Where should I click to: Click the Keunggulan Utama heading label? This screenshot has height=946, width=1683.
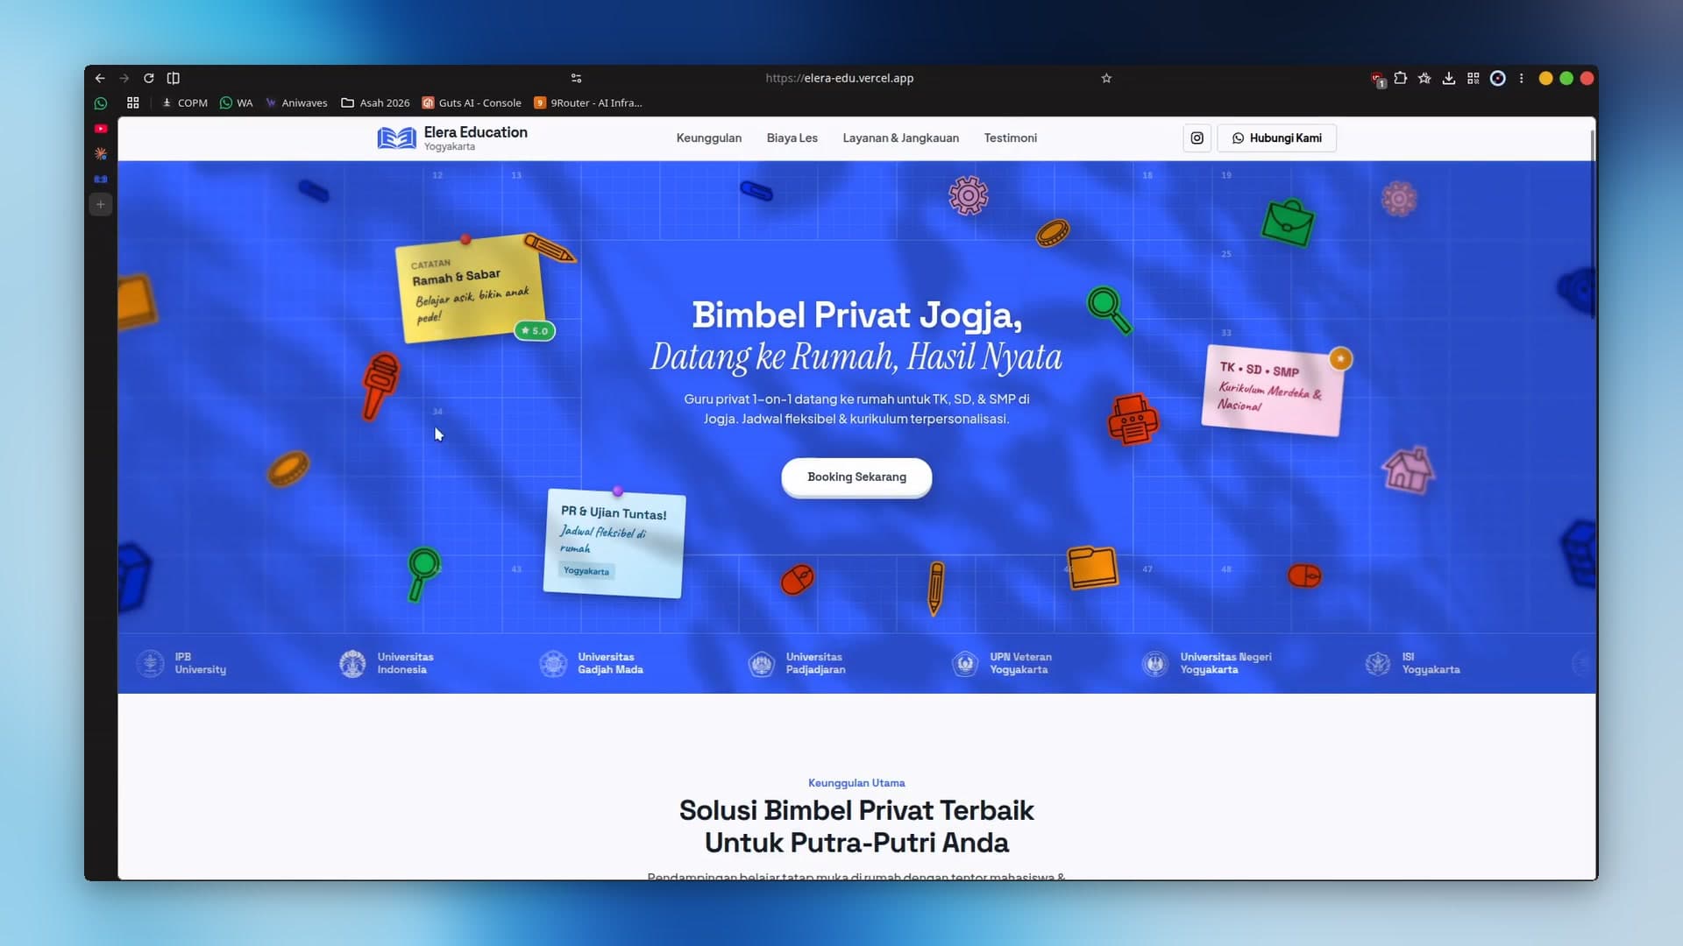[x=856, y=783]
